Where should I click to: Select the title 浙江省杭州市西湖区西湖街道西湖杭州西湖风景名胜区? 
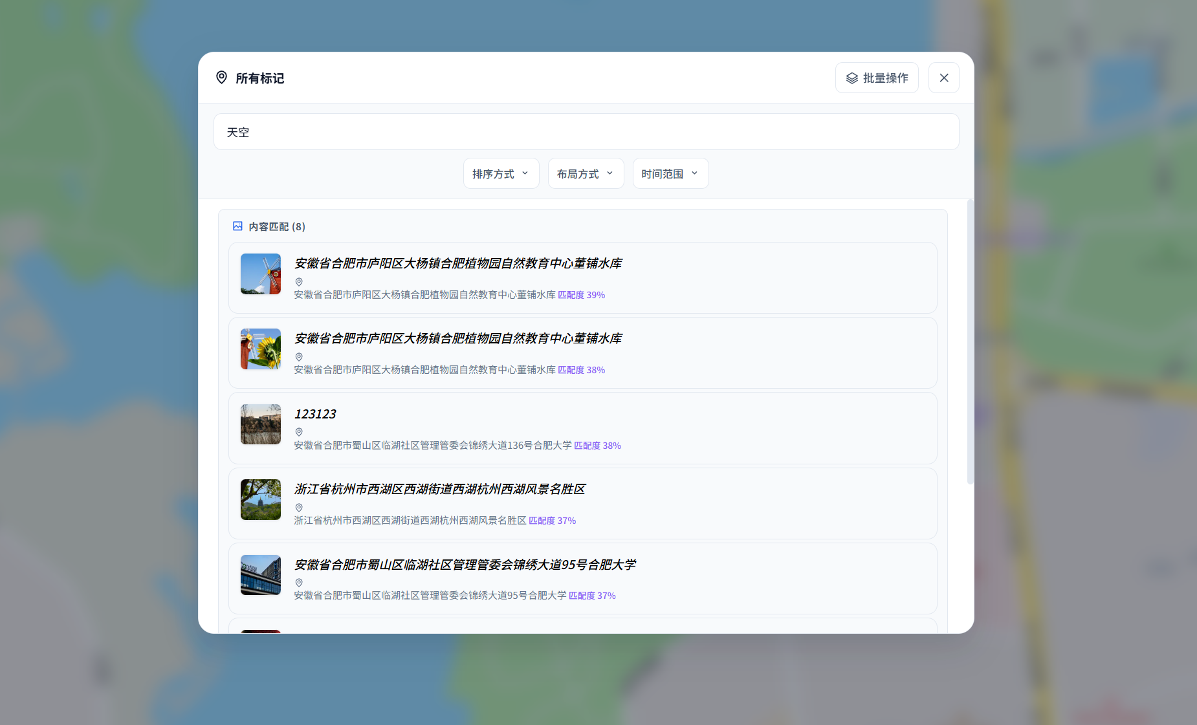coord(440,489)
